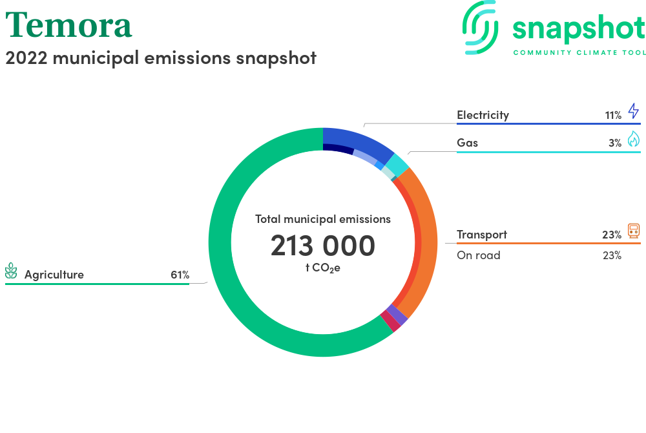
Task: Click the Electricity 11% value
Action: click(x=613, y=115)
